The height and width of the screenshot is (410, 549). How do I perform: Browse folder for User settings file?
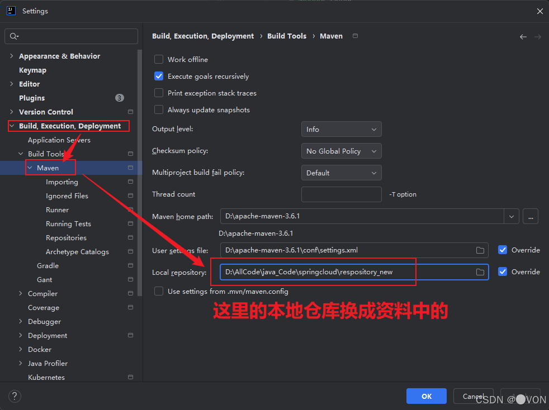coord(480,250)
